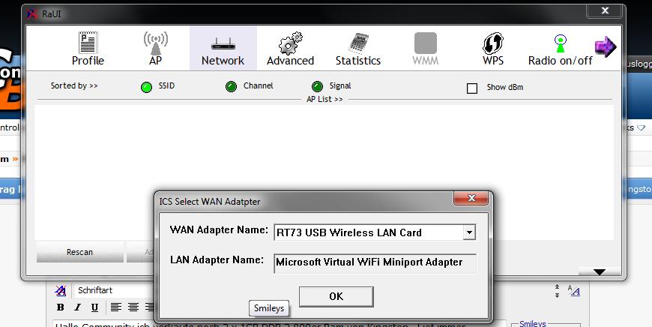Click the LAN Adapter Name field

(x=375, y=263)
